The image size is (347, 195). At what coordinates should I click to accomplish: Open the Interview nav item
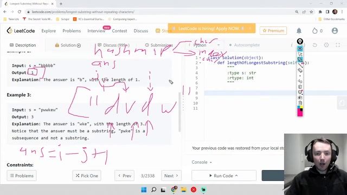tap(97, 31)
